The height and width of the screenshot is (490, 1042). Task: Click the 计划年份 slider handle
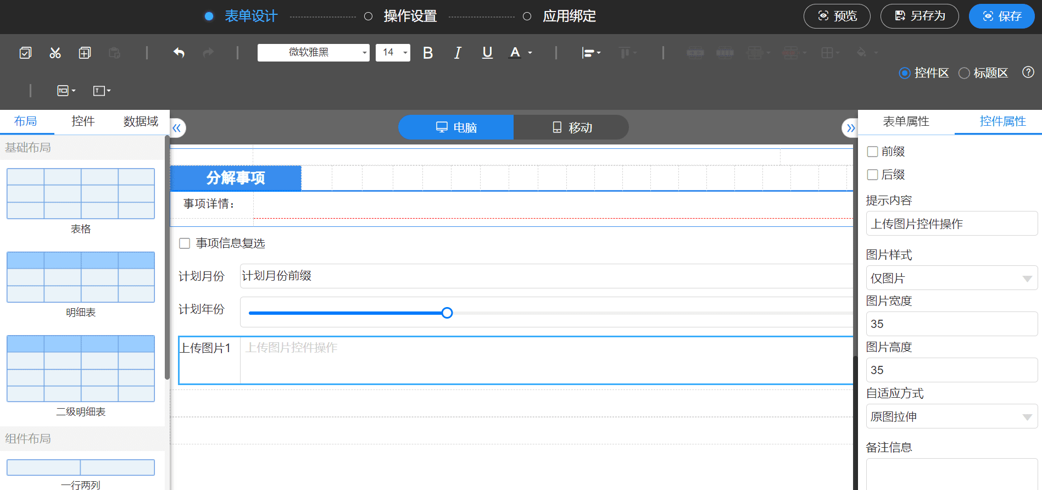[x=447, y=313]
